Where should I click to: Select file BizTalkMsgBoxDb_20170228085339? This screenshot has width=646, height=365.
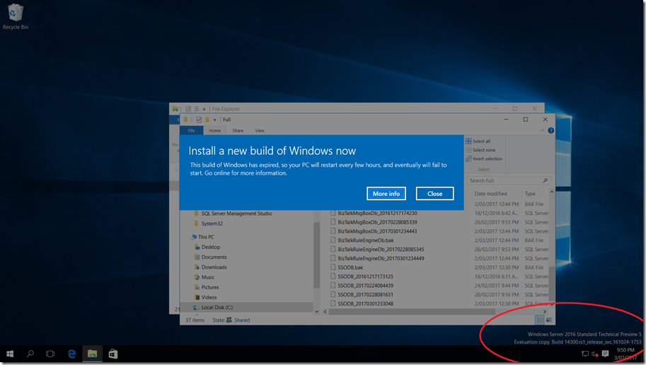[377, 222]
